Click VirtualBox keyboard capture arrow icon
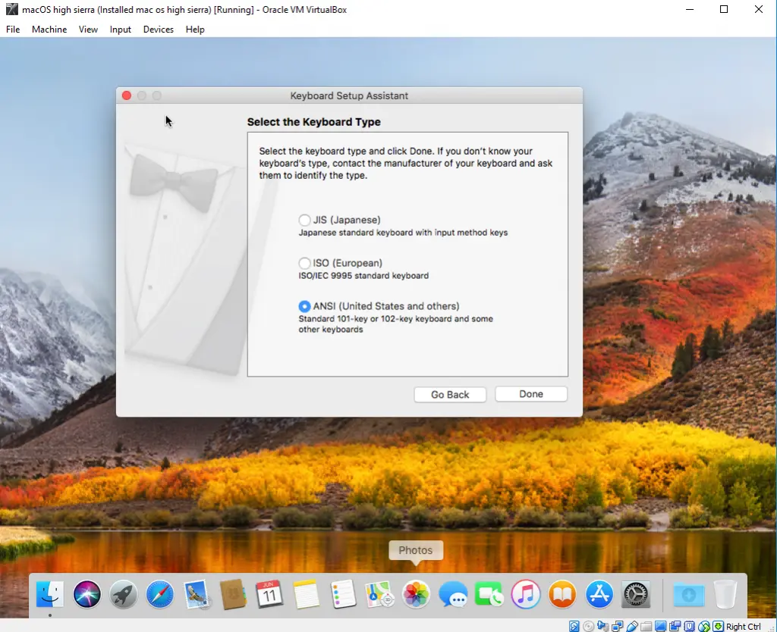This screenshot has width=777, height=632. point(718,627)
